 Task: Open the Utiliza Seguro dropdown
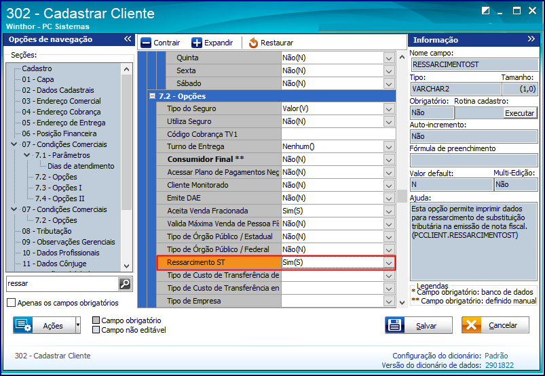point(389,122)
